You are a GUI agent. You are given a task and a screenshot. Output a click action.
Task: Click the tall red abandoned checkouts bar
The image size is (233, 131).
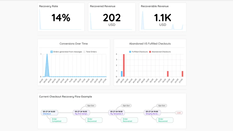click(124, 65)
